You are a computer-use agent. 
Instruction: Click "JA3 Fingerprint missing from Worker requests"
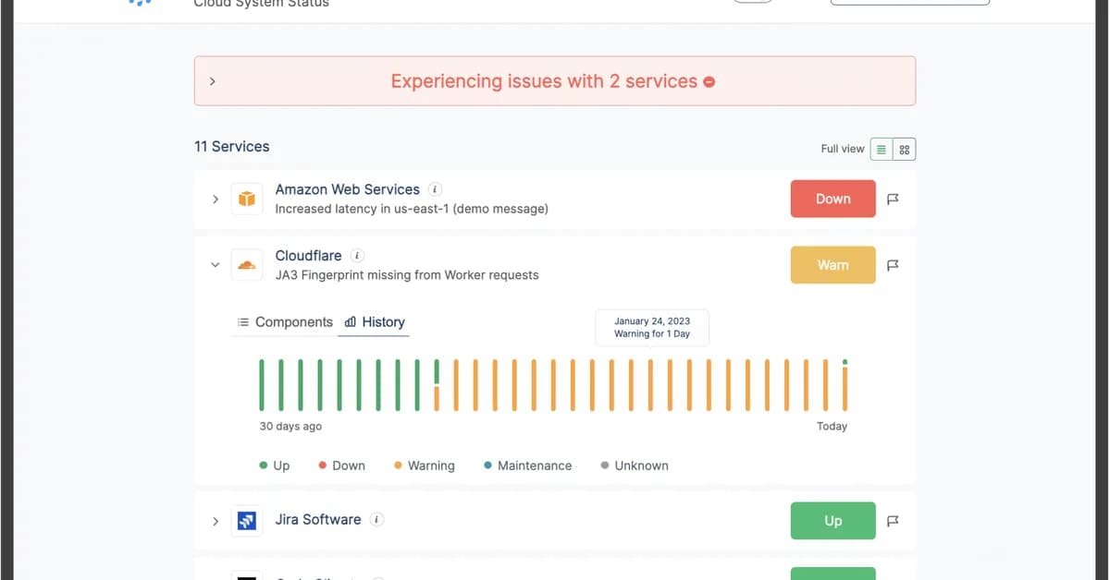pyautogui.click(x=407, y=275)
